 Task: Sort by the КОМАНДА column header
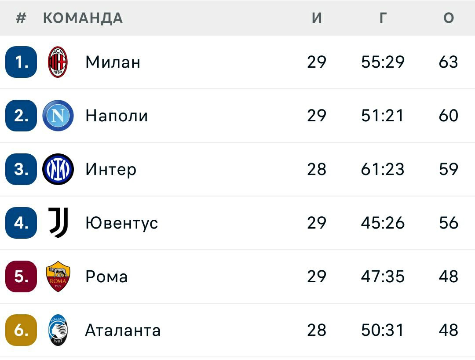(x=83, y=18)
